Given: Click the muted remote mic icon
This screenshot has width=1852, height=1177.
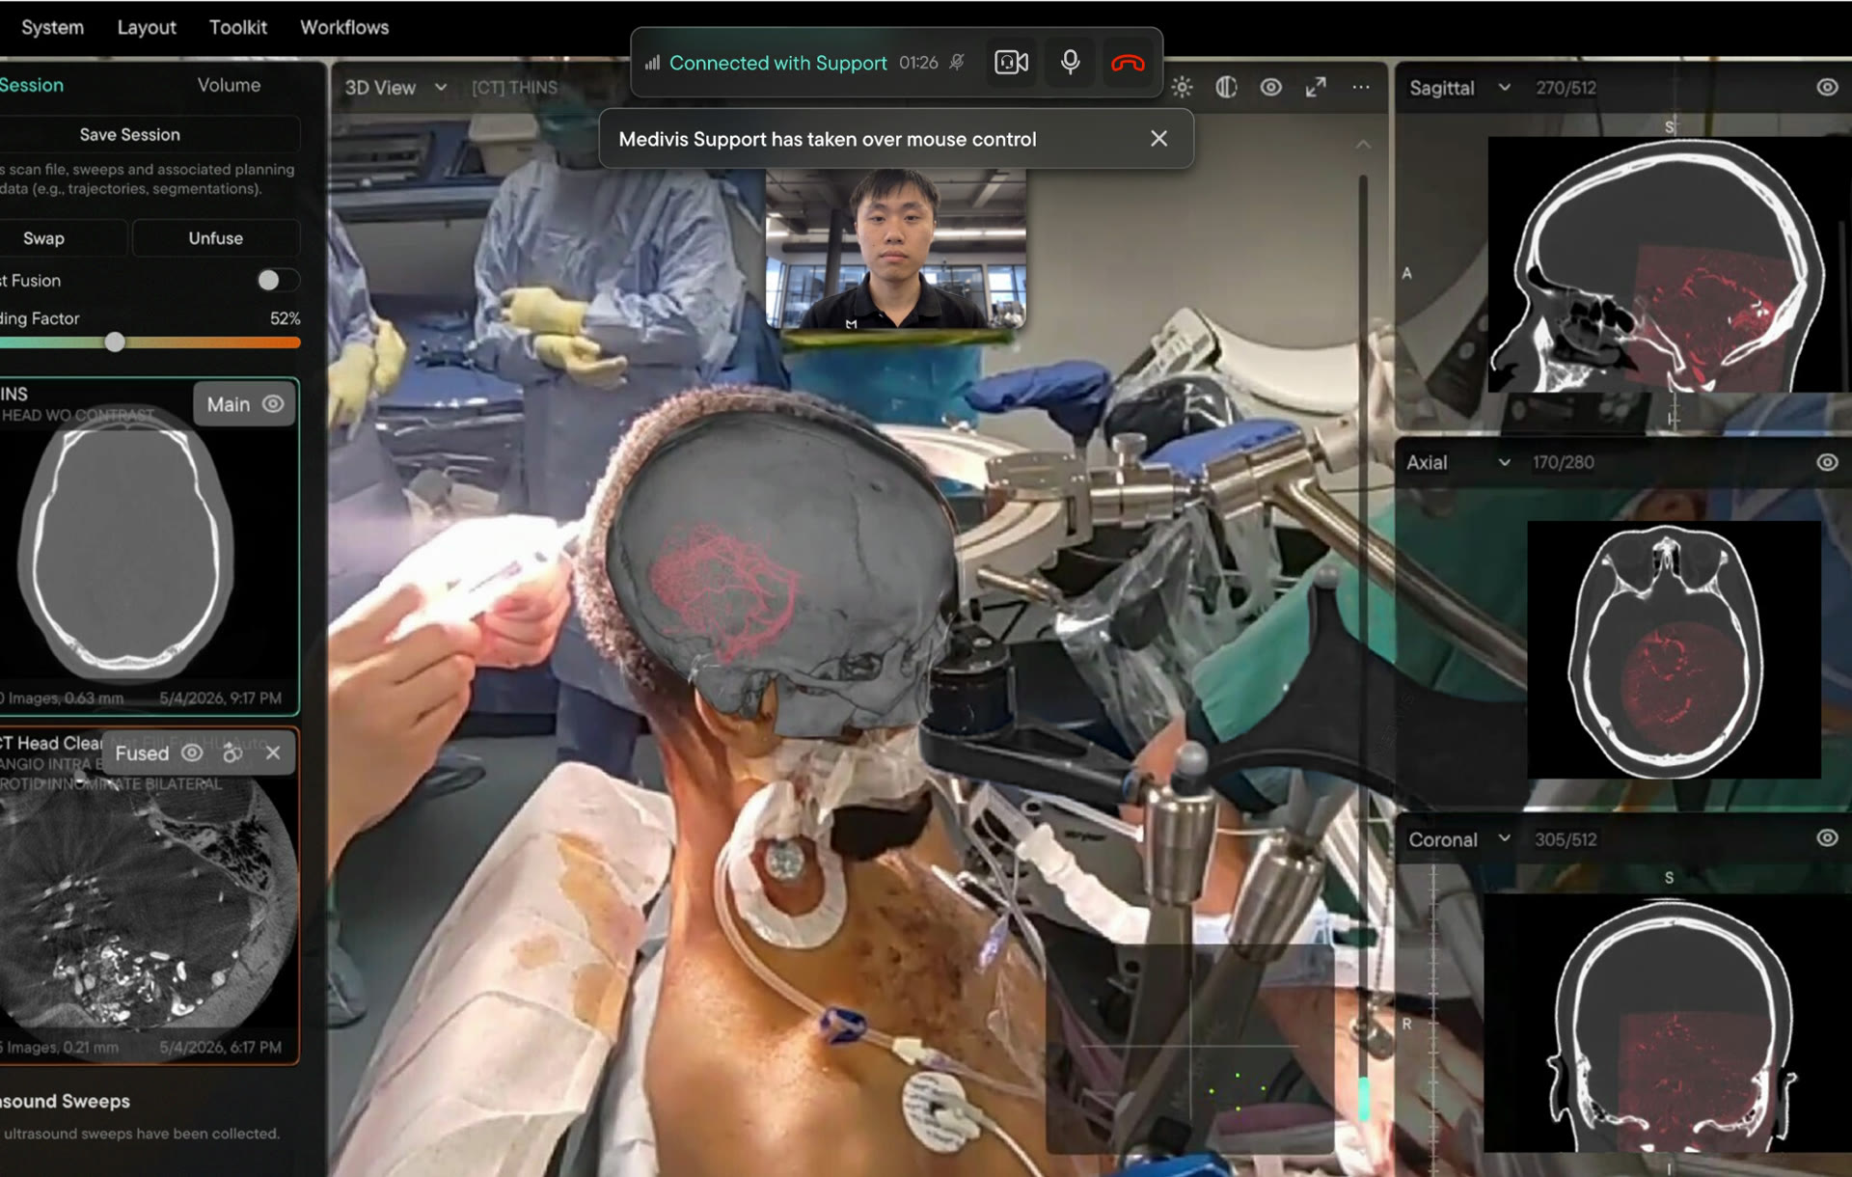Looking at the screenshot, I should (x=957, y=63).
